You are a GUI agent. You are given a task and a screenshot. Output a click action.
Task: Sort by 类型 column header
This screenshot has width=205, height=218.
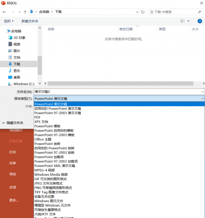[x=162, y=29]
